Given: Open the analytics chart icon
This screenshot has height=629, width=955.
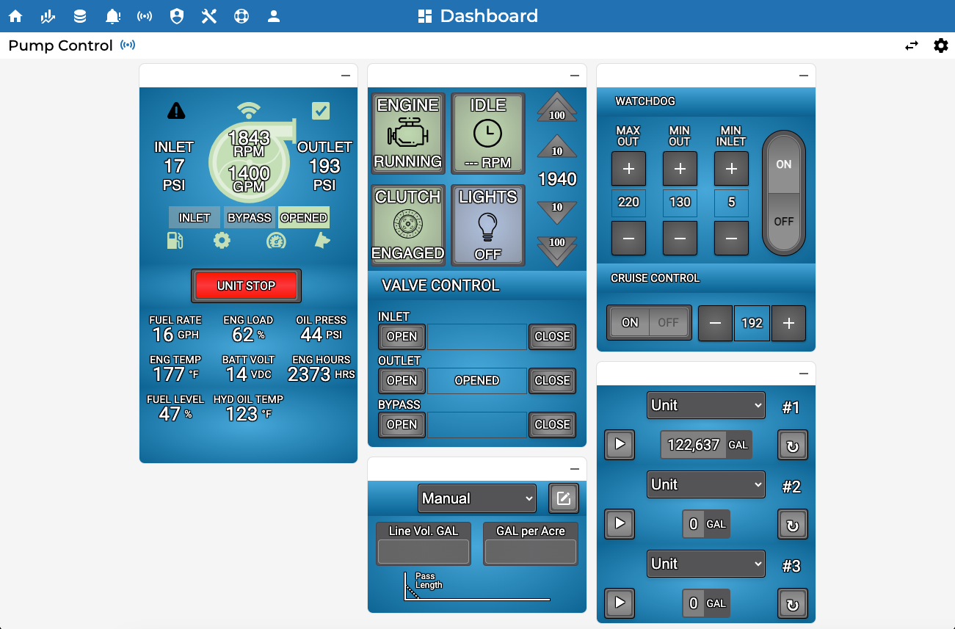Looking at the screenshot, I should 48,16.
